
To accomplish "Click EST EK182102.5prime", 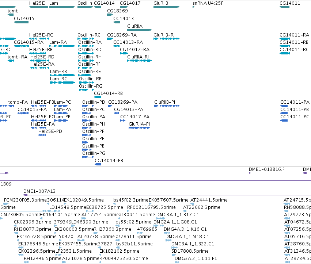I will 119,251.
